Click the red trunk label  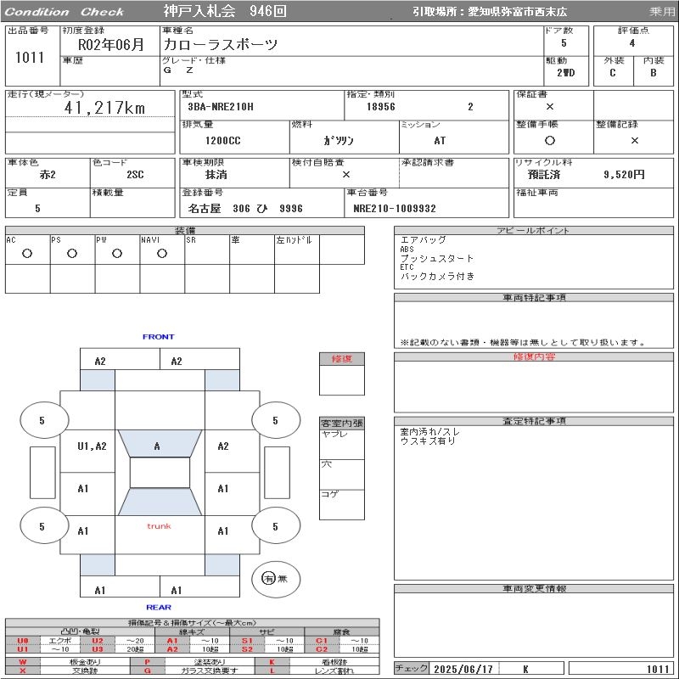pyautogui.click(x=159, y=526)
